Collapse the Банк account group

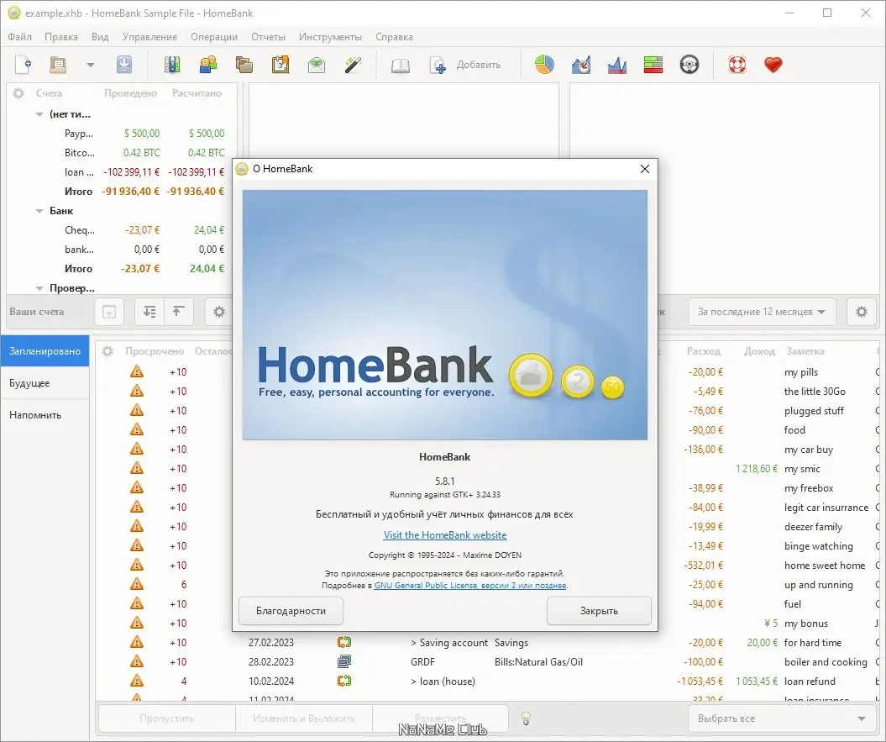click(39, 211)
